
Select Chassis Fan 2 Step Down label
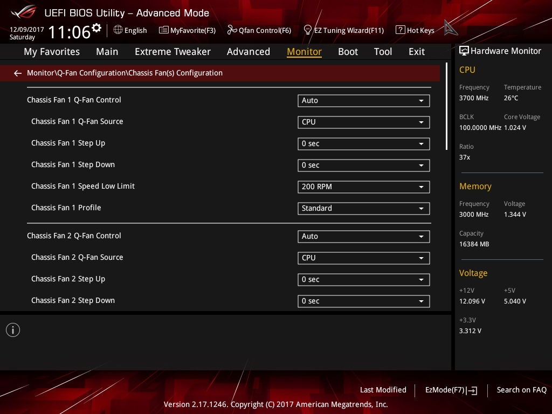click(73, 300)
